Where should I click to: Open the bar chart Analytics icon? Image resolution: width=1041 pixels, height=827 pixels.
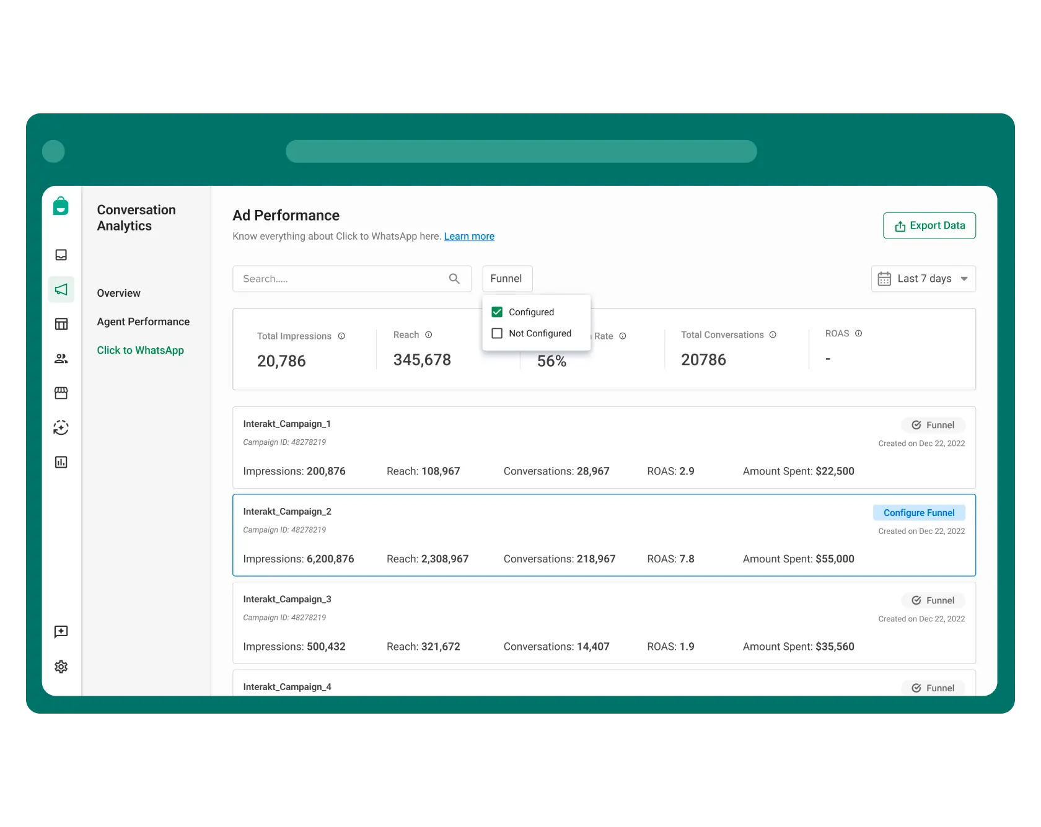click(x=61, y=462)
